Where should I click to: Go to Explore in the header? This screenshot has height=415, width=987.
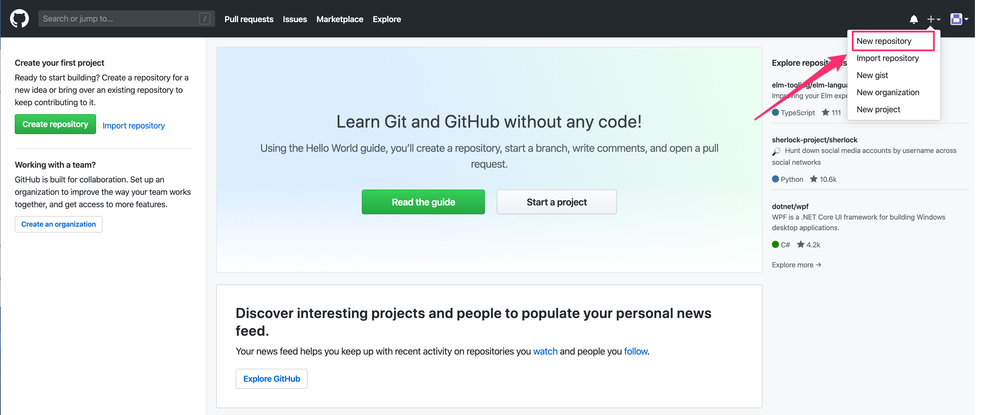tap(387, 19)
